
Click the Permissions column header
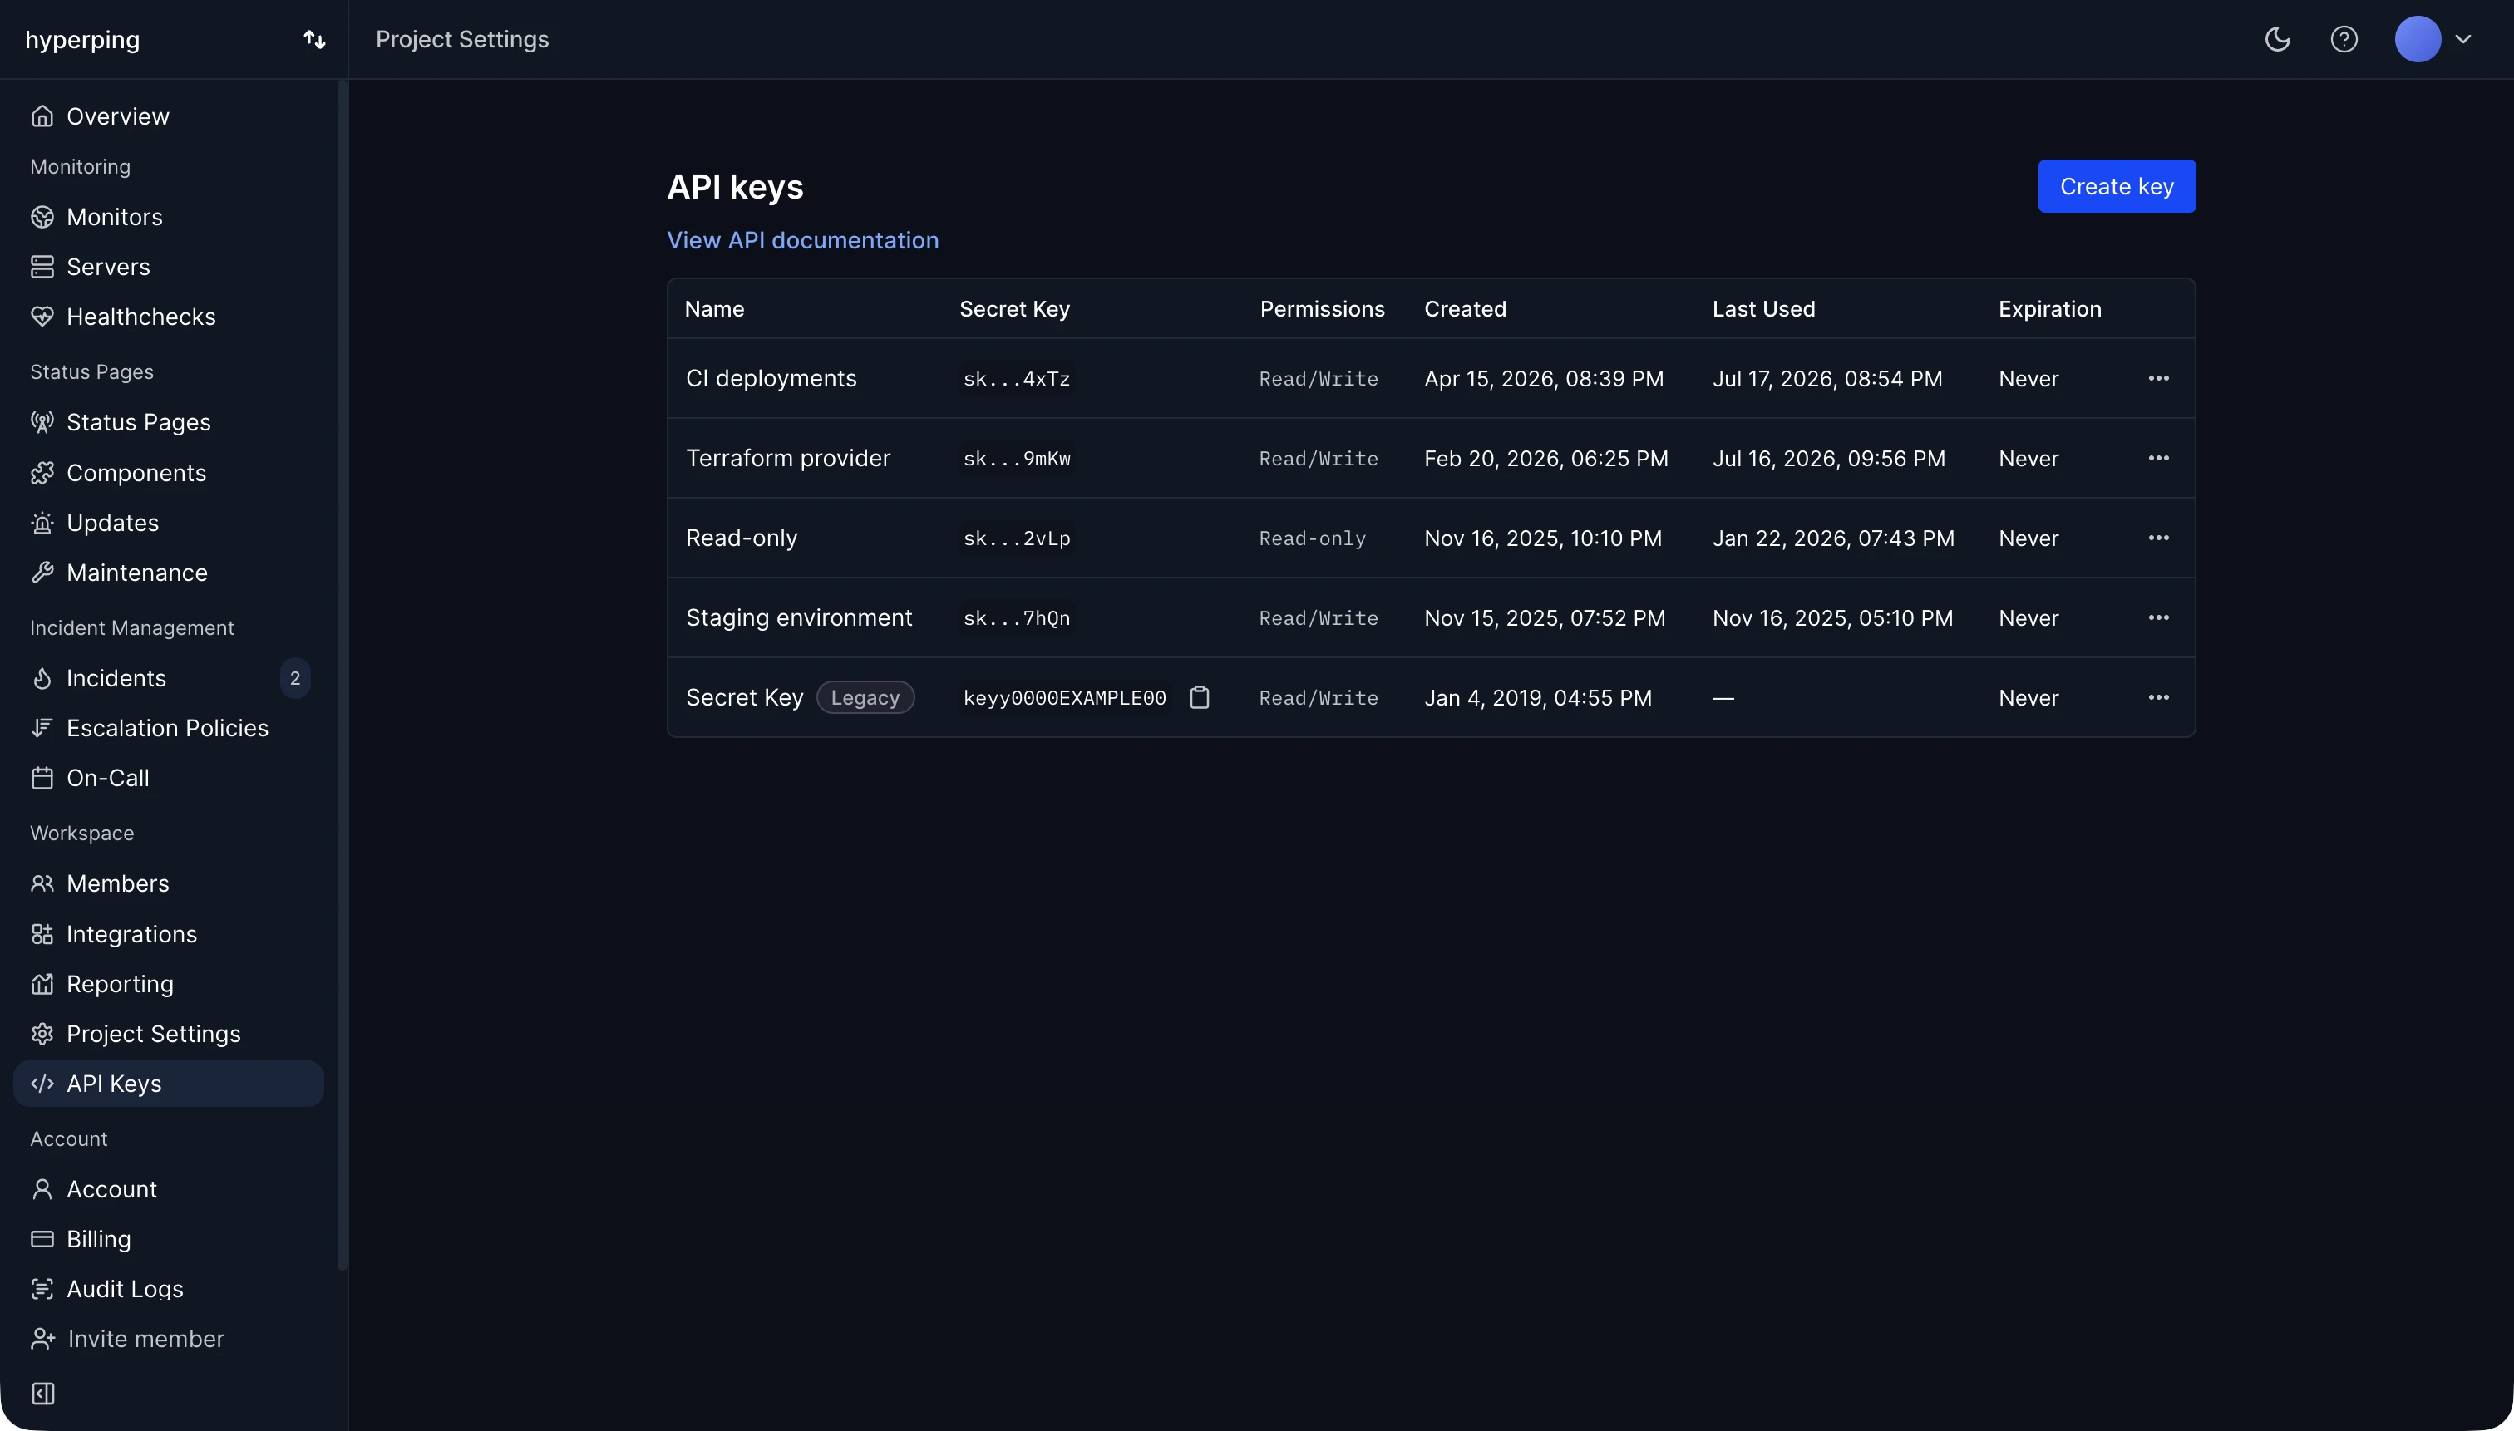[x=1321, y=308]
